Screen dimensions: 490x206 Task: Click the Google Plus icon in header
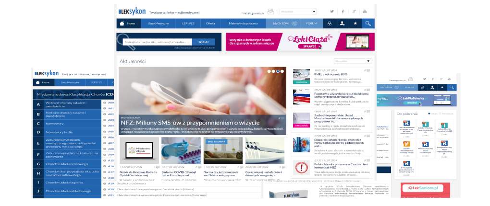355,11
